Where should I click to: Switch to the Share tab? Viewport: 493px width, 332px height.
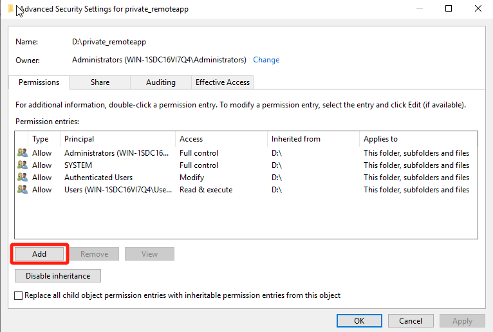100,82
